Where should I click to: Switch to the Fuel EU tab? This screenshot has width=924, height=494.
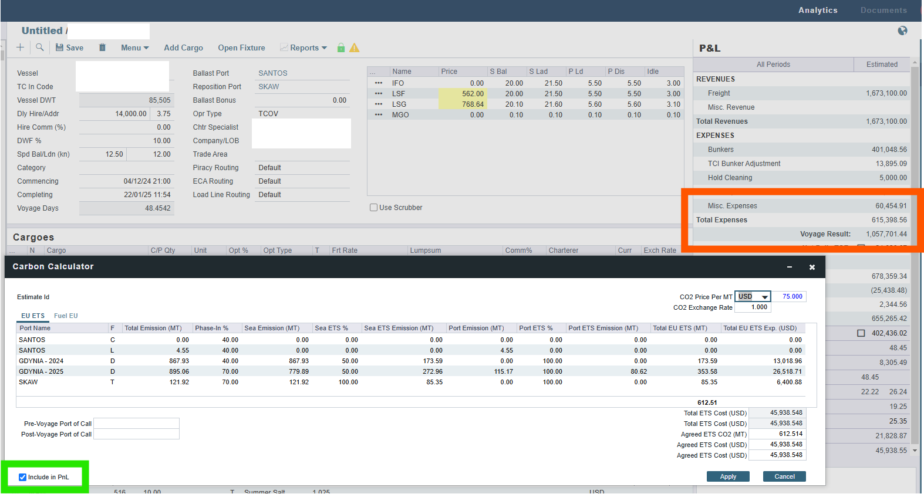66,316
